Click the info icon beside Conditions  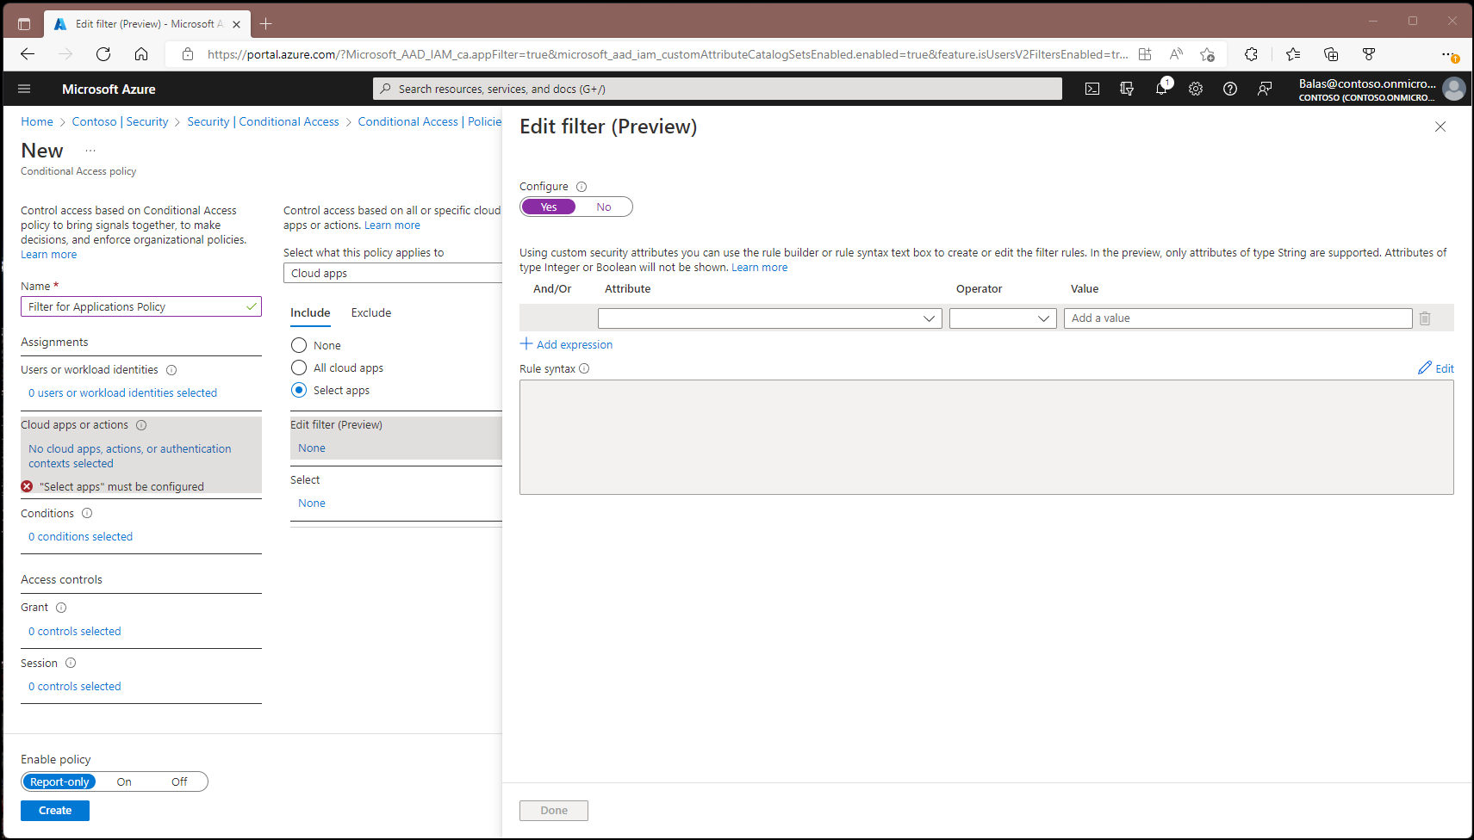click(x=87, y=513)
